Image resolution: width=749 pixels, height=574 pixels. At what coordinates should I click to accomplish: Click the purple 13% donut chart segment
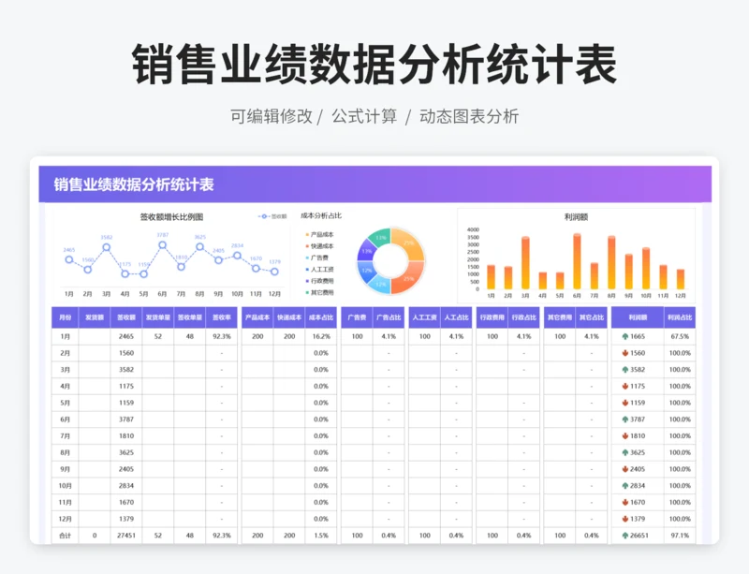coord(366,250)
